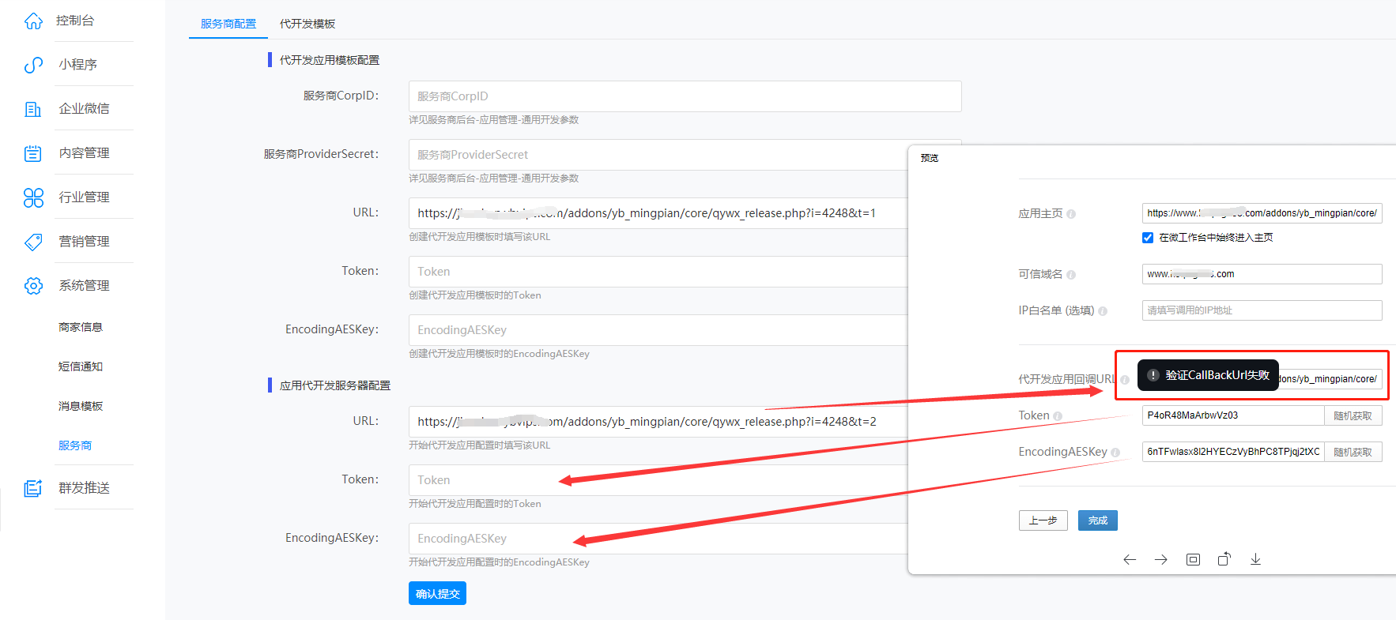Screen dimensions: 1396x620
Task: Open 小程序 menu item
Action: click(x=77, y=65)
